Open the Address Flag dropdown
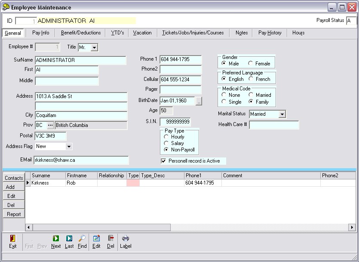The image size is (359, 262). point(69,147)
